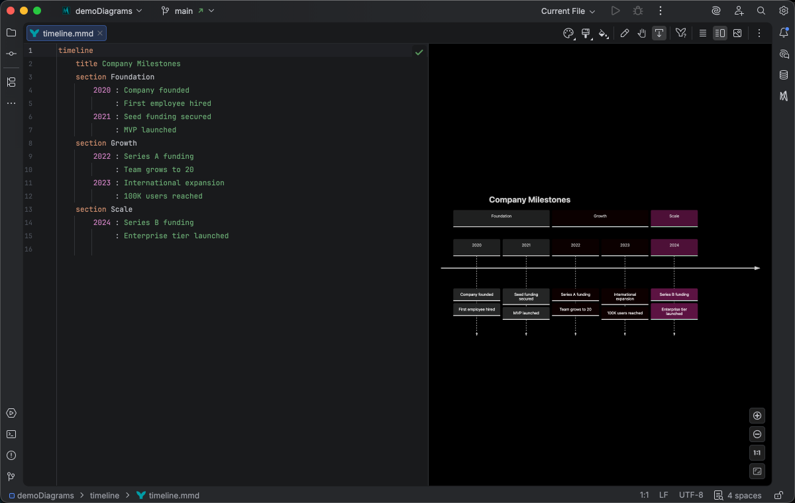Click the '100K users reached' diagram box

click(x=625, y=313)
